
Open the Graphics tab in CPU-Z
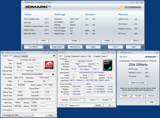point(97,56)
